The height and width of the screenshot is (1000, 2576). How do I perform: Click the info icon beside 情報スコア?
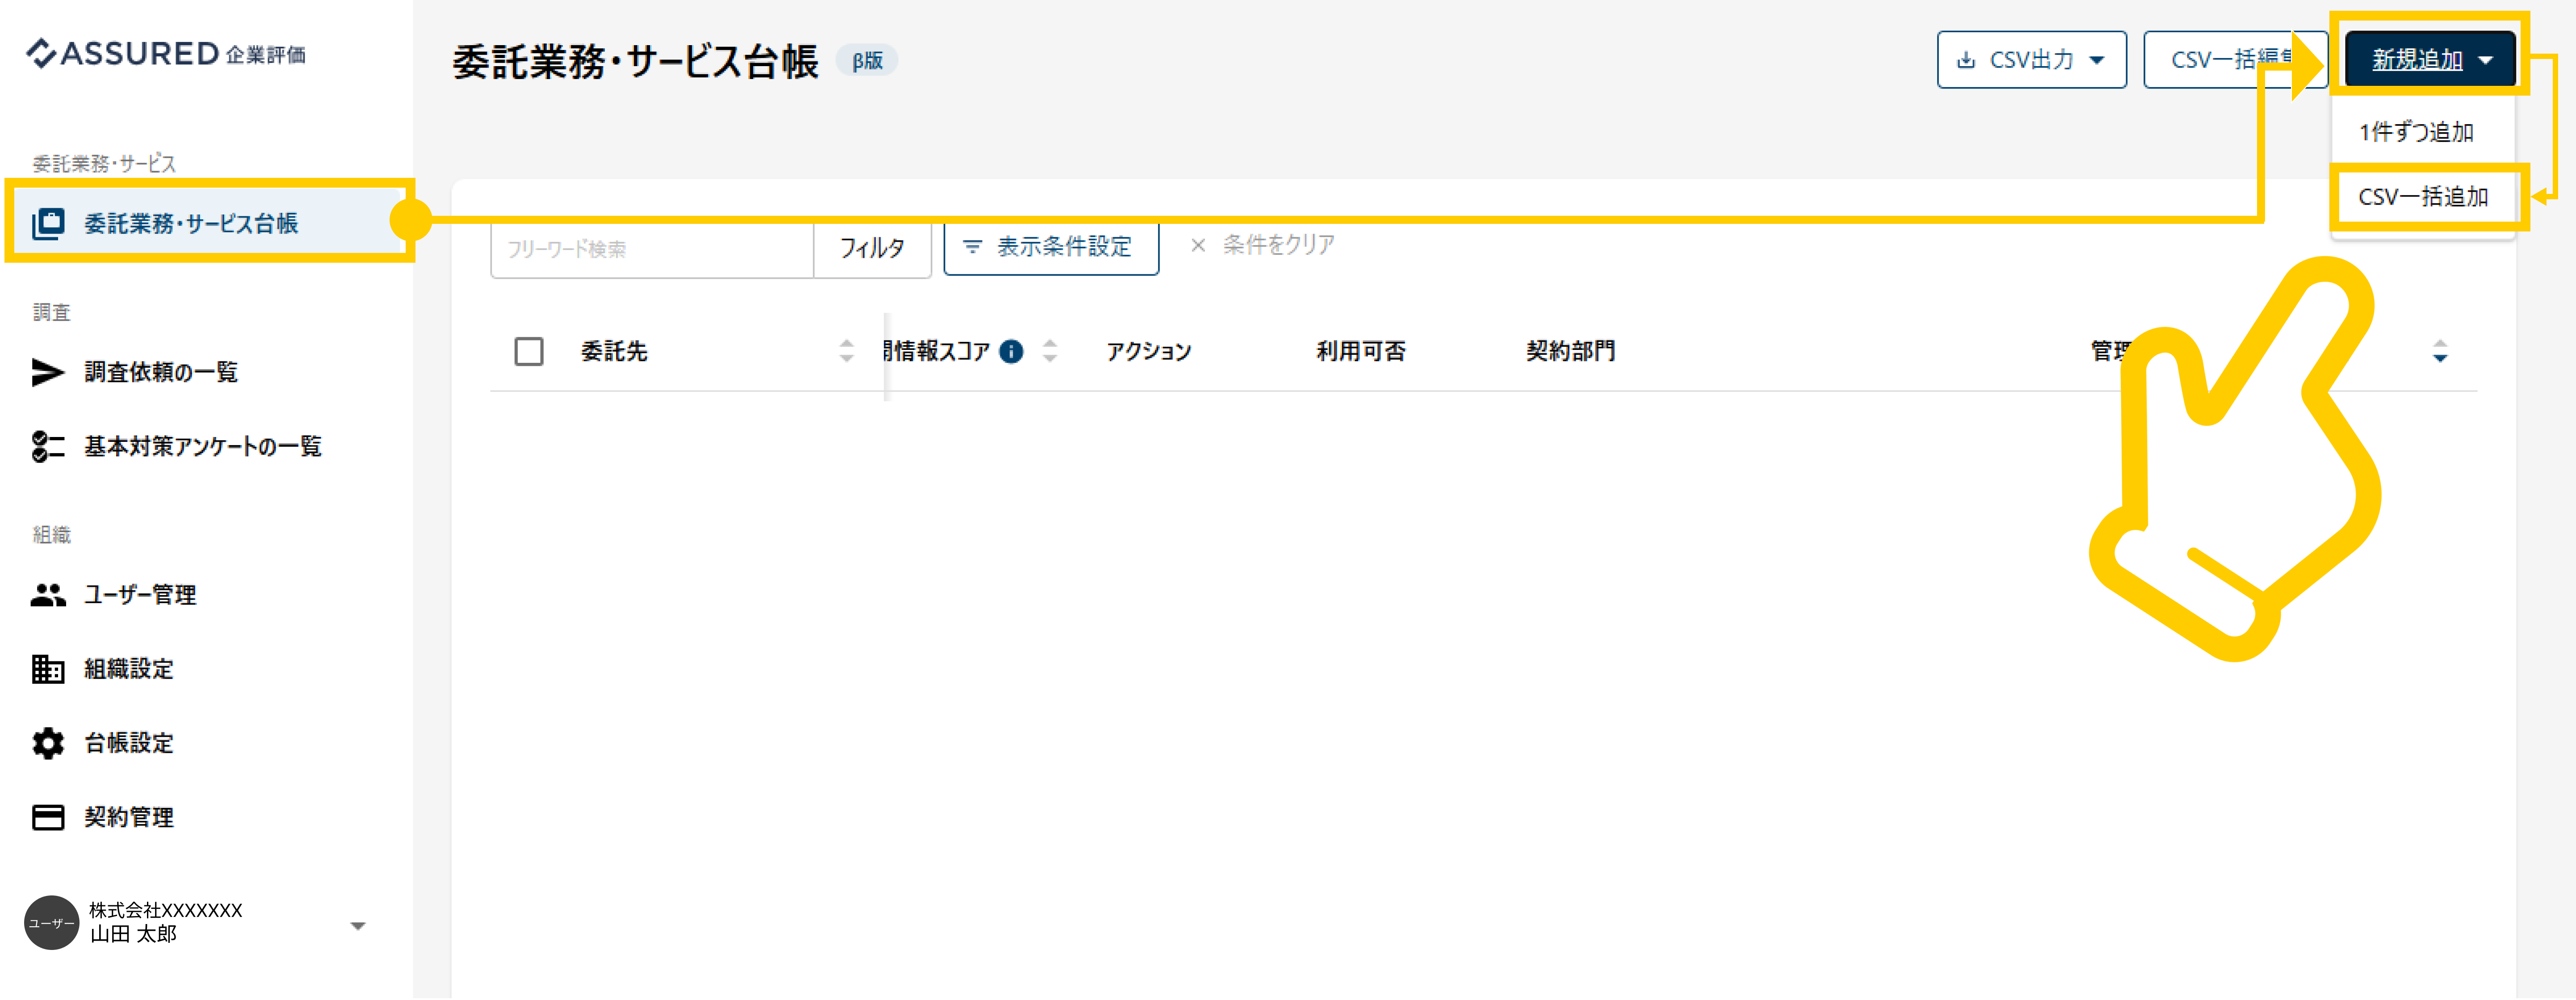tap(1011, 351)
